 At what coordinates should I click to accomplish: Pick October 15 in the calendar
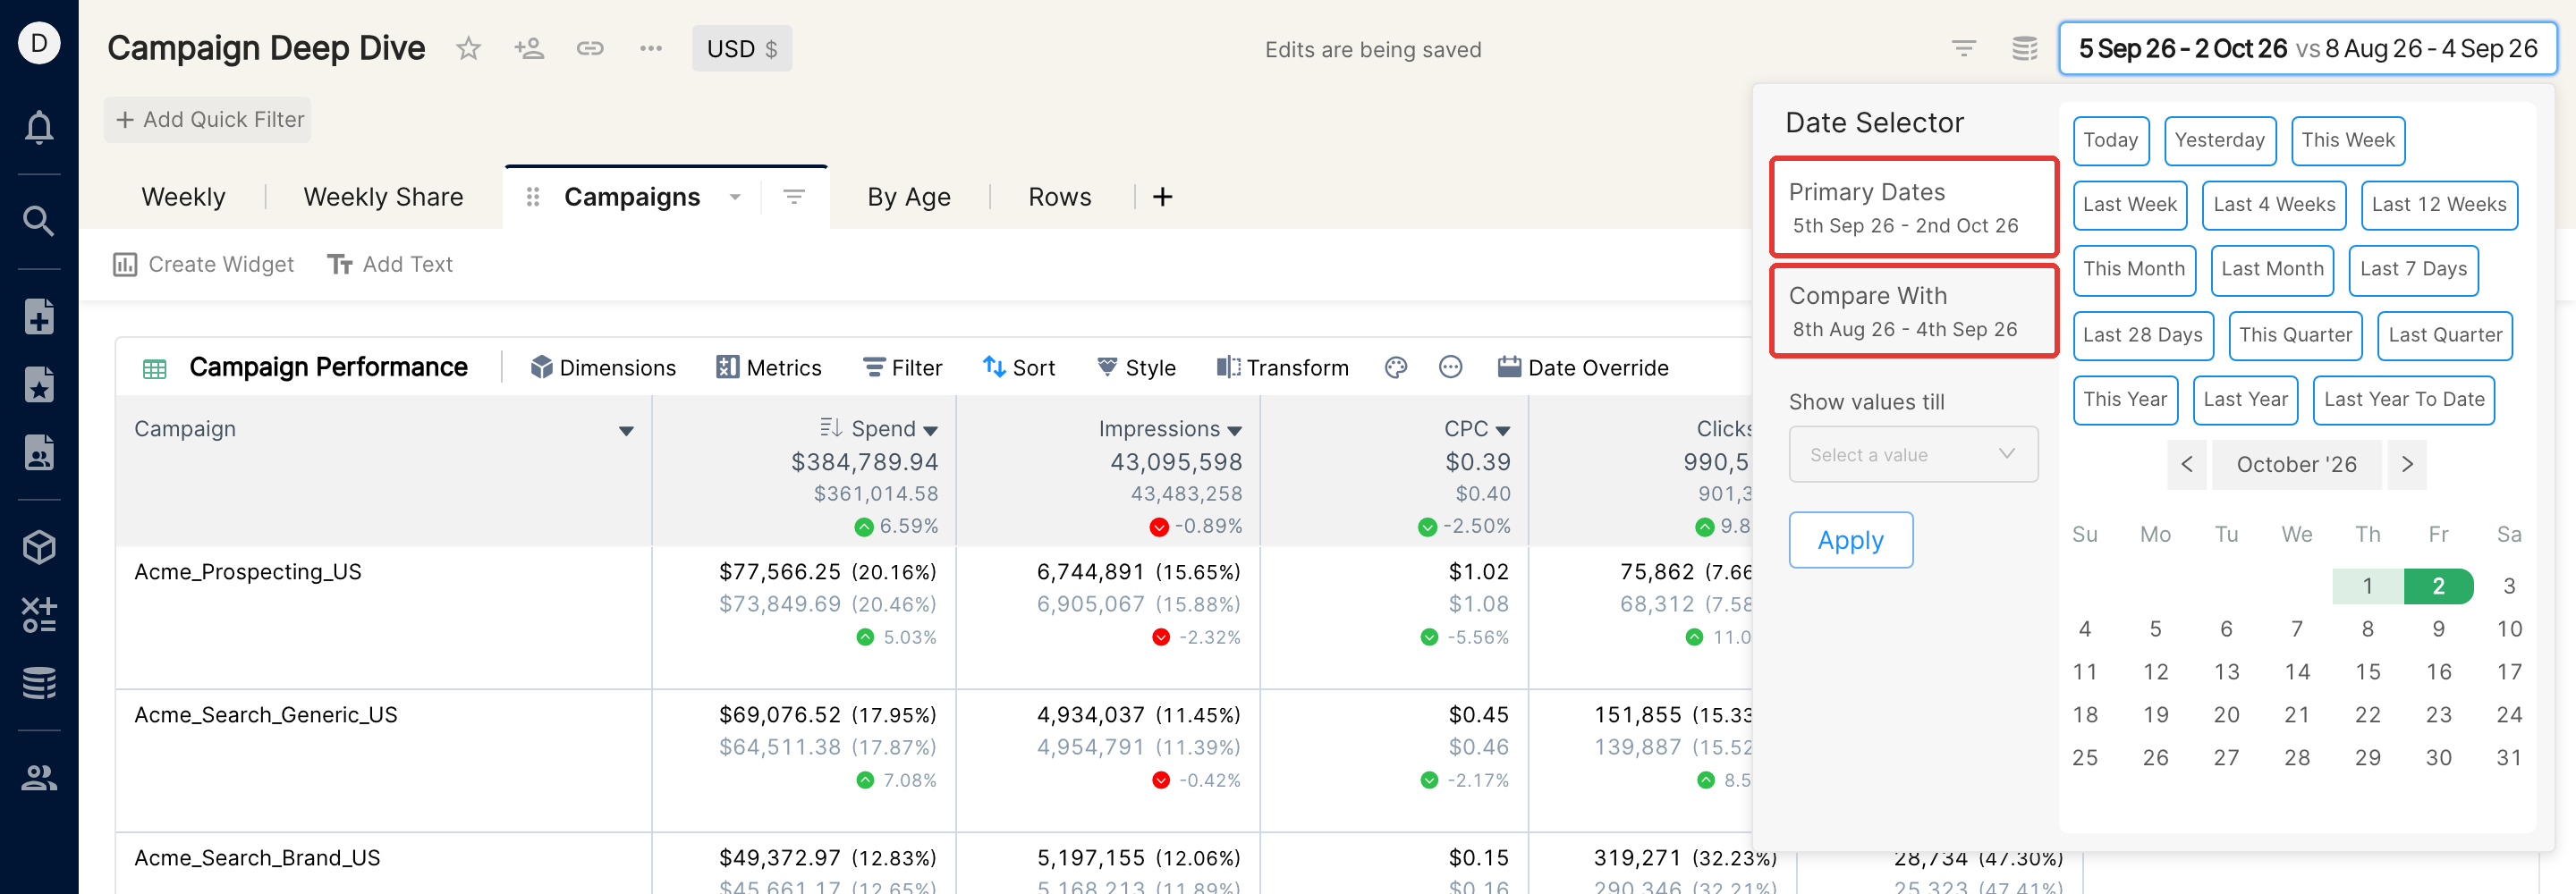[x=2367, y=672]
